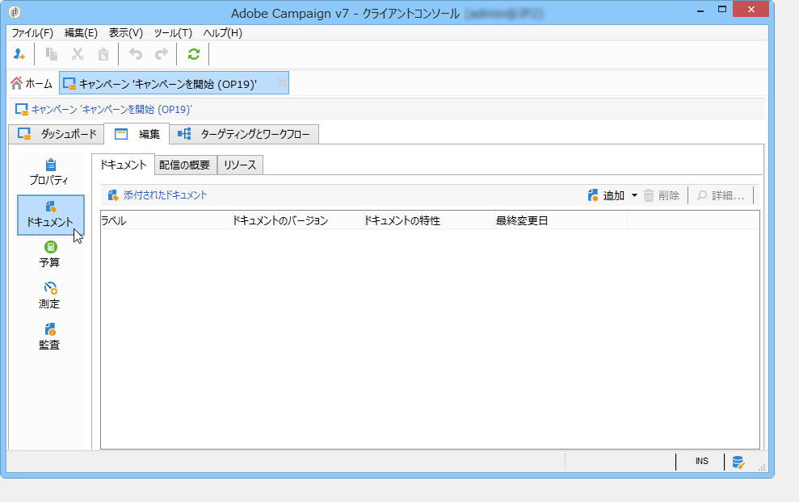The width and height of the screenshot is (799, 502).
Task: Switch to 配信の概要 sub-tab
Action: coord(186,165)
